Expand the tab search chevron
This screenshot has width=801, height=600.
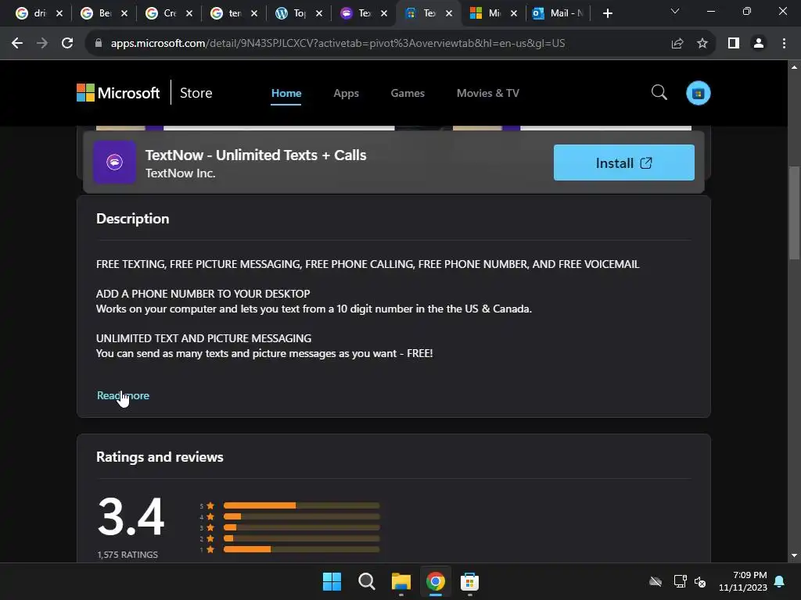pyautogui.click(x=675, y=11)
